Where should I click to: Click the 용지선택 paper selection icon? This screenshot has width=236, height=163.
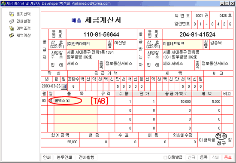(x=11, y=14)
